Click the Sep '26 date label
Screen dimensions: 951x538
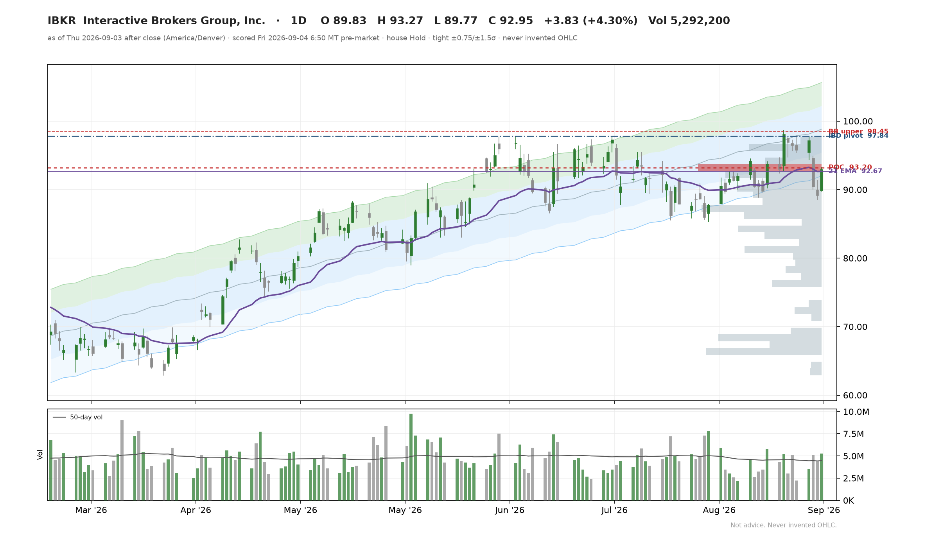pyautogui.click(x=824, y=510)
